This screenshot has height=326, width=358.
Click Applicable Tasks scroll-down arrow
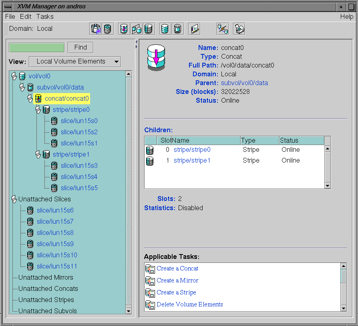coord(344,308)
